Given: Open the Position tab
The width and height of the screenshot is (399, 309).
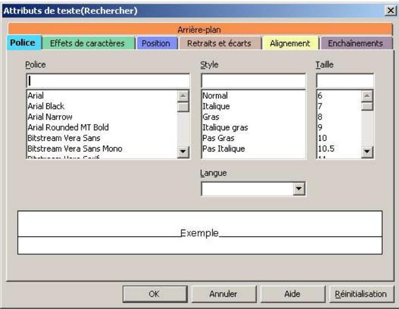Looking at the screenshot, I should click(156, 44).
